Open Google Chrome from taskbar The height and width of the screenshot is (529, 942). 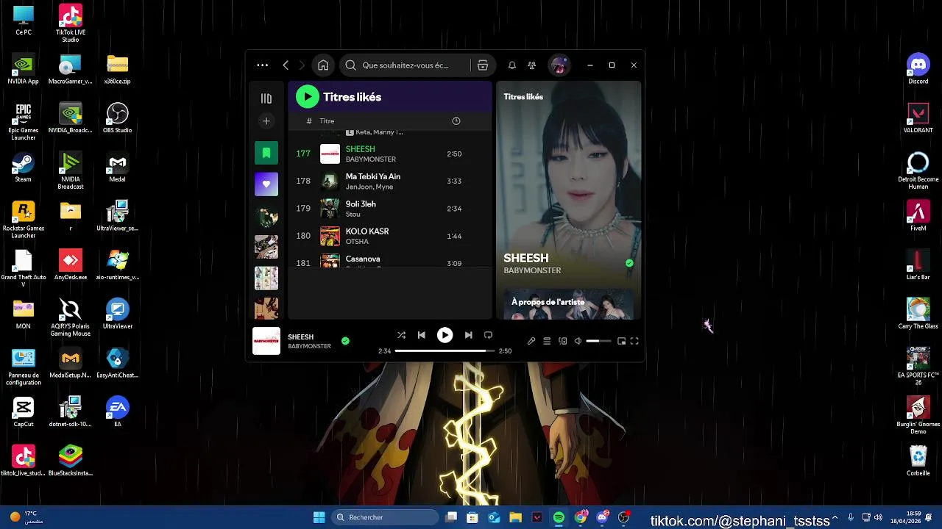581,517
